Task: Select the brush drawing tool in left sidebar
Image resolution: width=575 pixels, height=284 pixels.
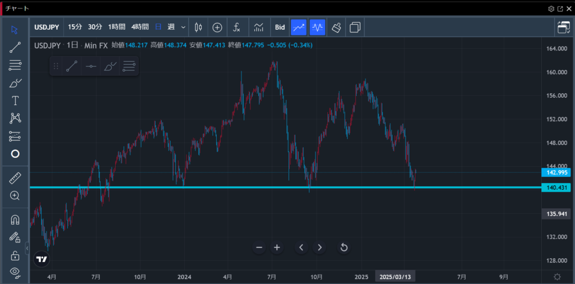Action: coord(15,83)
